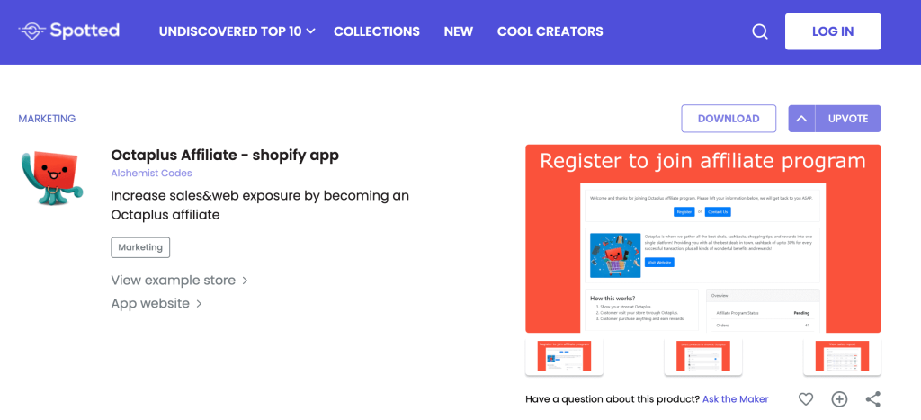
Task: Open the Alchemist Codes creator link
Action: 151,174
